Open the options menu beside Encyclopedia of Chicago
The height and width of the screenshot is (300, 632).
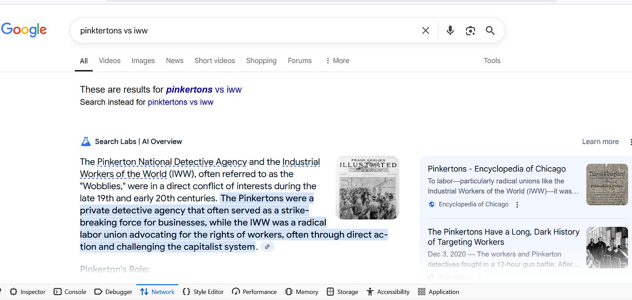517,204
